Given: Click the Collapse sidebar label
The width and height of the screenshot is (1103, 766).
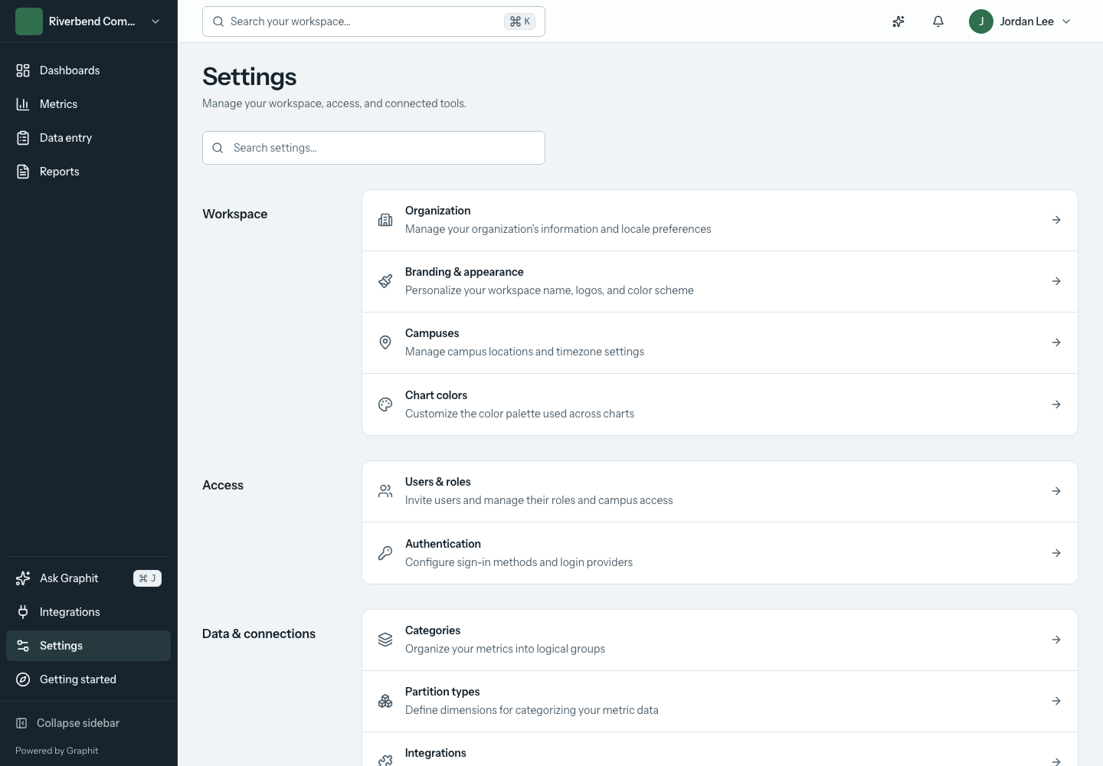Looking at the screenshot, I should (78, 723).
